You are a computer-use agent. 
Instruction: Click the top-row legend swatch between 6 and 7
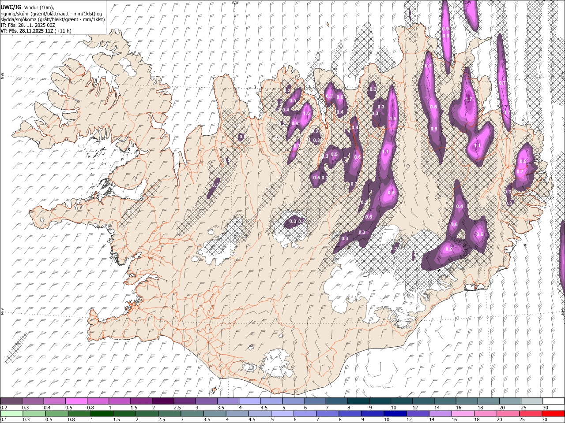(x=314, y=401)
